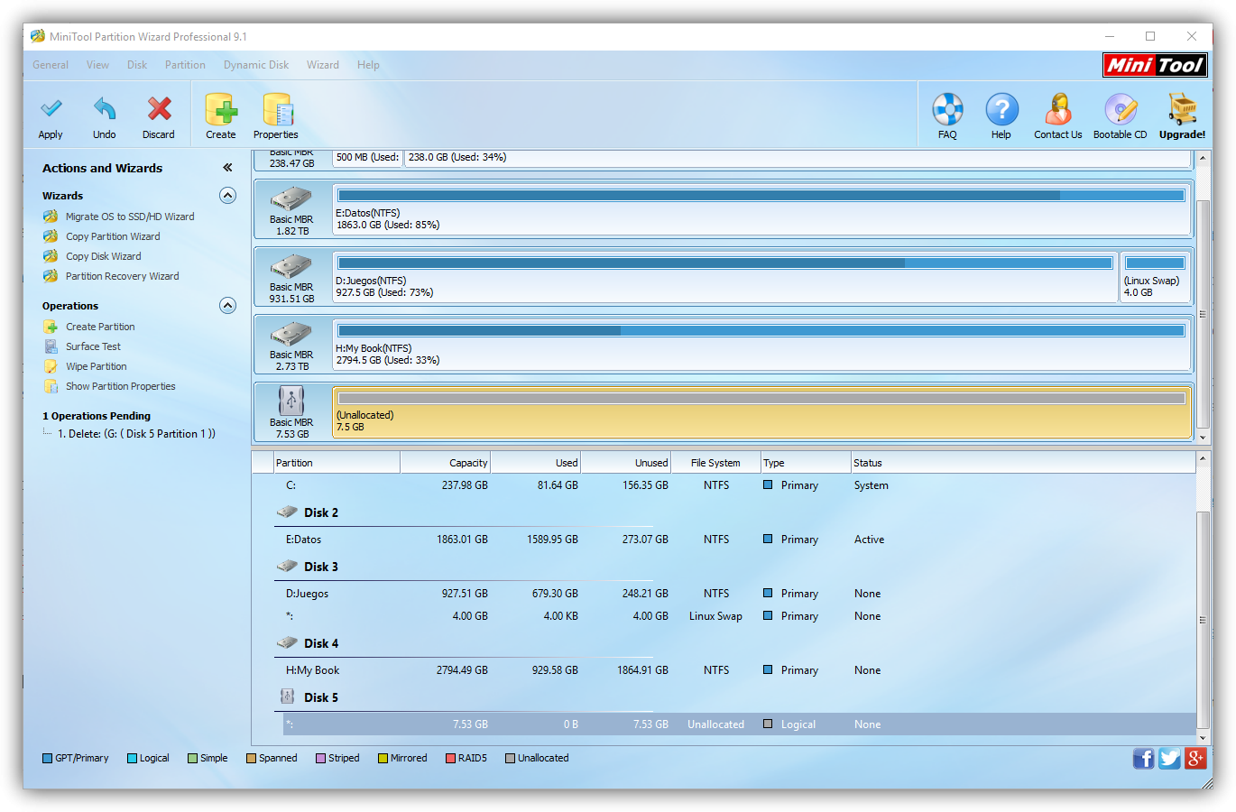Screen dimensions: 1236x812
Task: Click the Surface Test icon
Action: tap(51, 346)
